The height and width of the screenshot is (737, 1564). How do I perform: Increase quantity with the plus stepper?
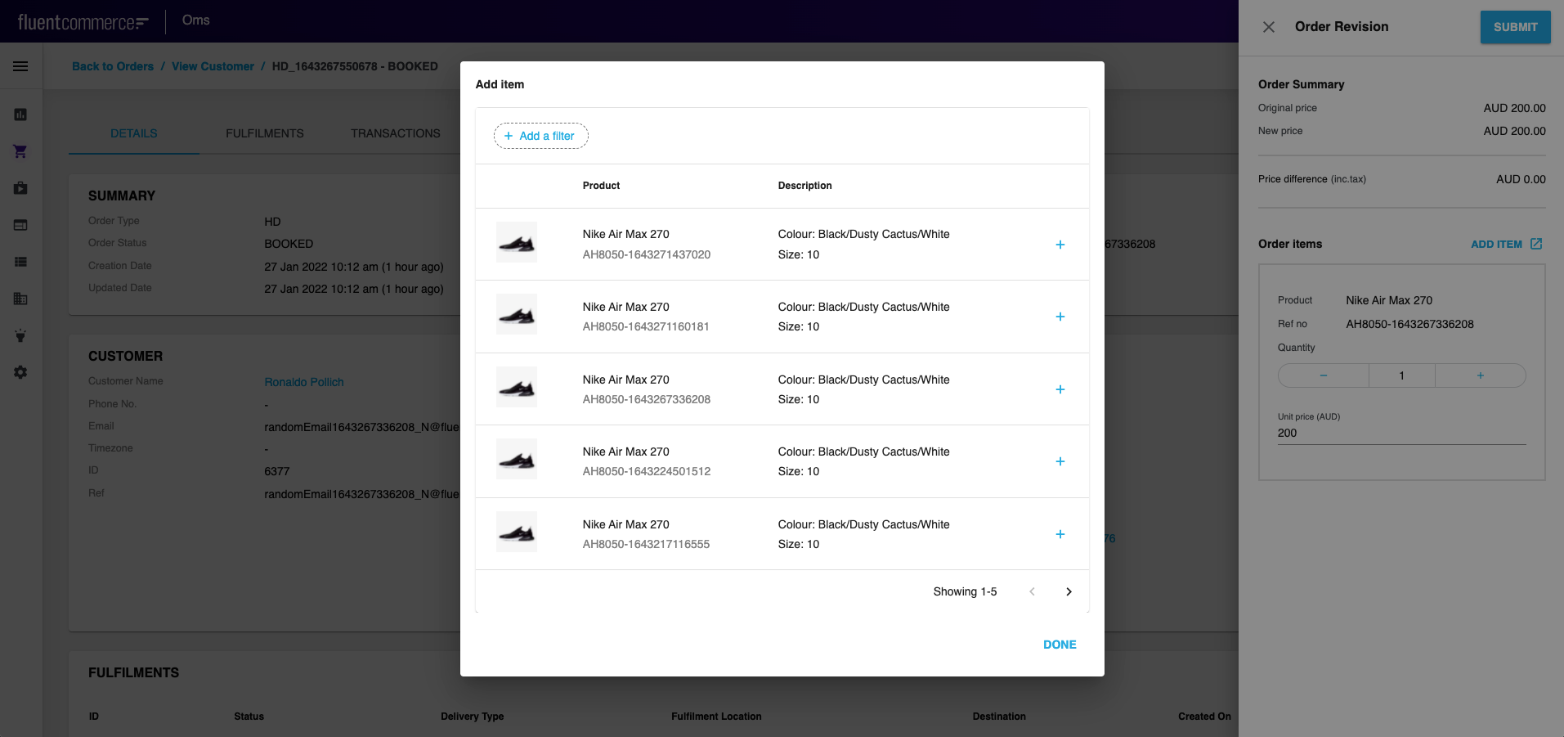pos(1479,375)
